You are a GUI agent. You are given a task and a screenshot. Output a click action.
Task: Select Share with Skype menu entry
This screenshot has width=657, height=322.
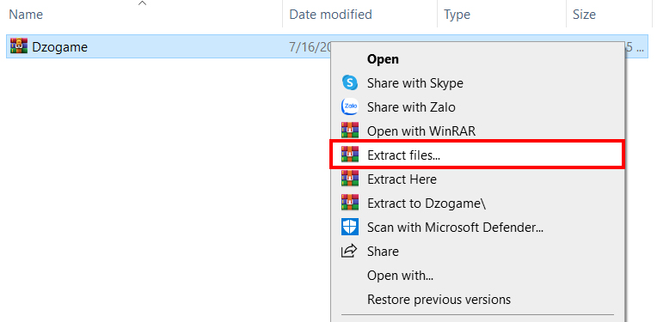click(x=477, y=82)
